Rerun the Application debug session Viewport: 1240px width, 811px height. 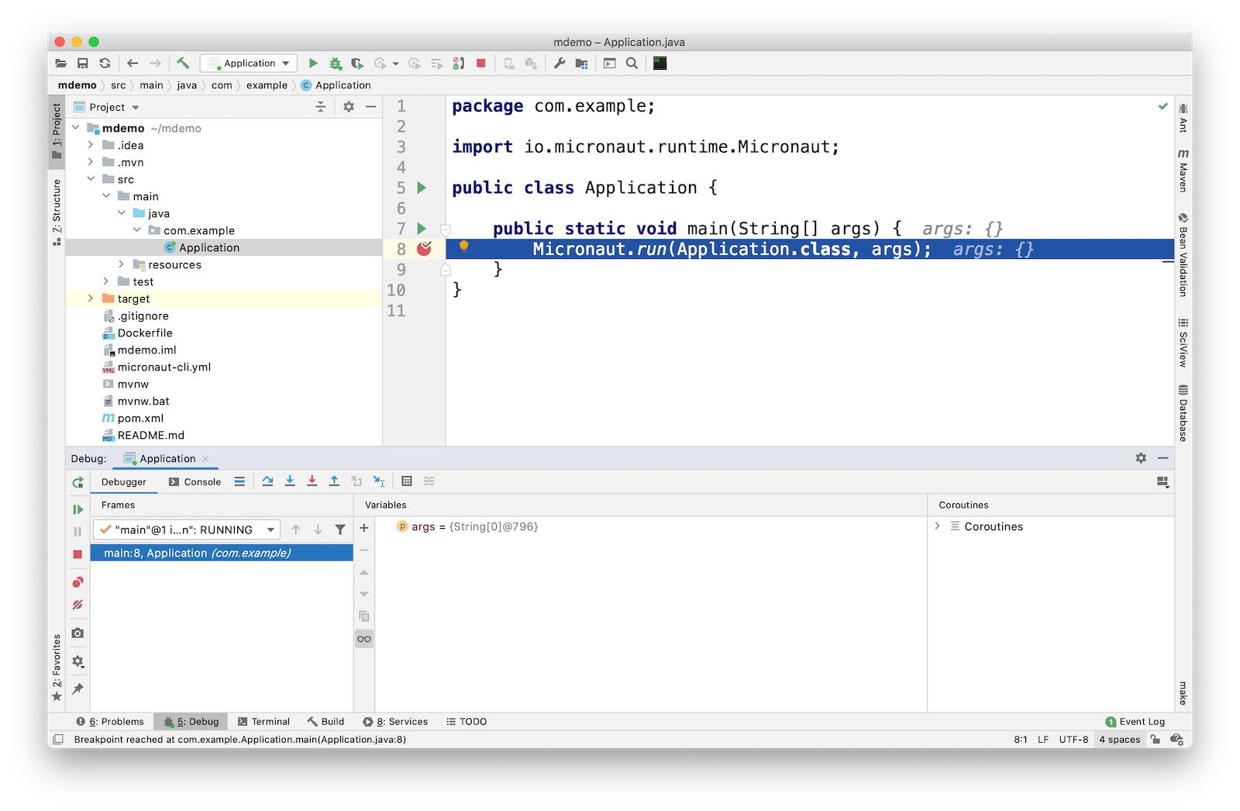pyautogui.click(x=77, y=482)
